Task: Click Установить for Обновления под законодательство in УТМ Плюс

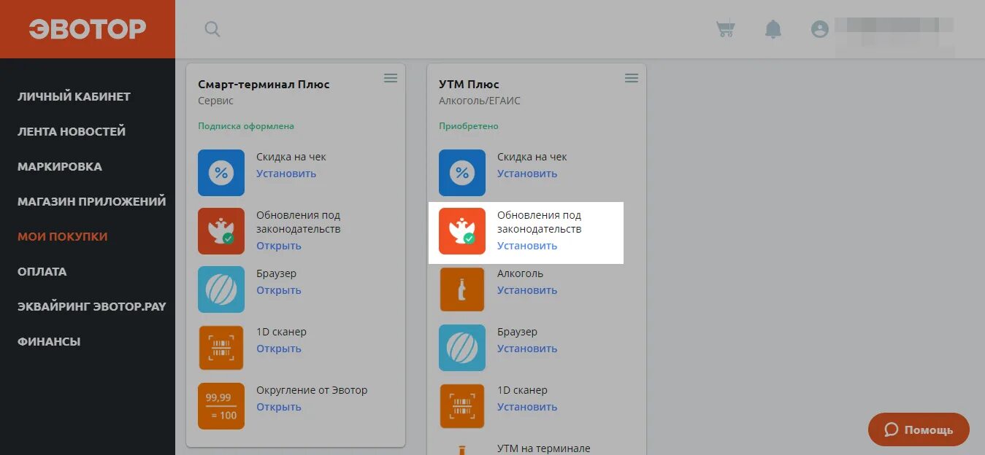Action: (x=527, y=246)
